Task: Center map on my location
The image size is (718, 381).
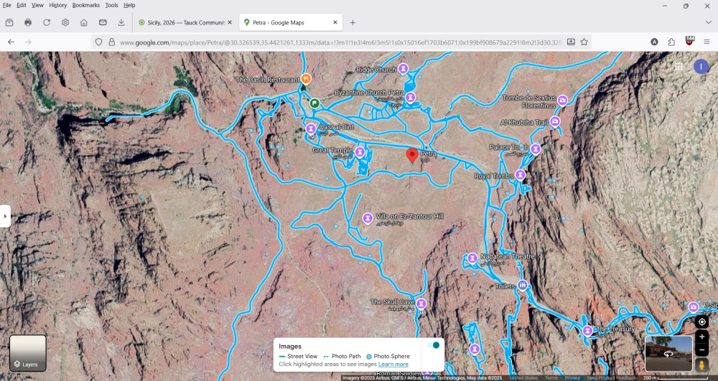Action: coord(702,321)
